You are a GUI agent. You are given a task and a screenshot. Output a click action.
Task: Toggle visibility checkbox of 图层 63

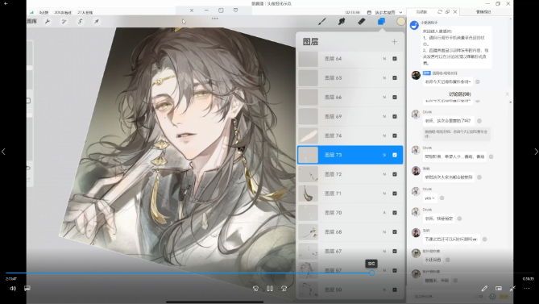(395, 78)
